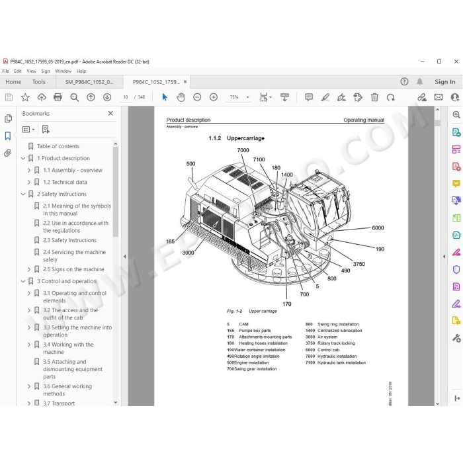Open the Window menu
The image size is (463, 463).
coord(63,71)
